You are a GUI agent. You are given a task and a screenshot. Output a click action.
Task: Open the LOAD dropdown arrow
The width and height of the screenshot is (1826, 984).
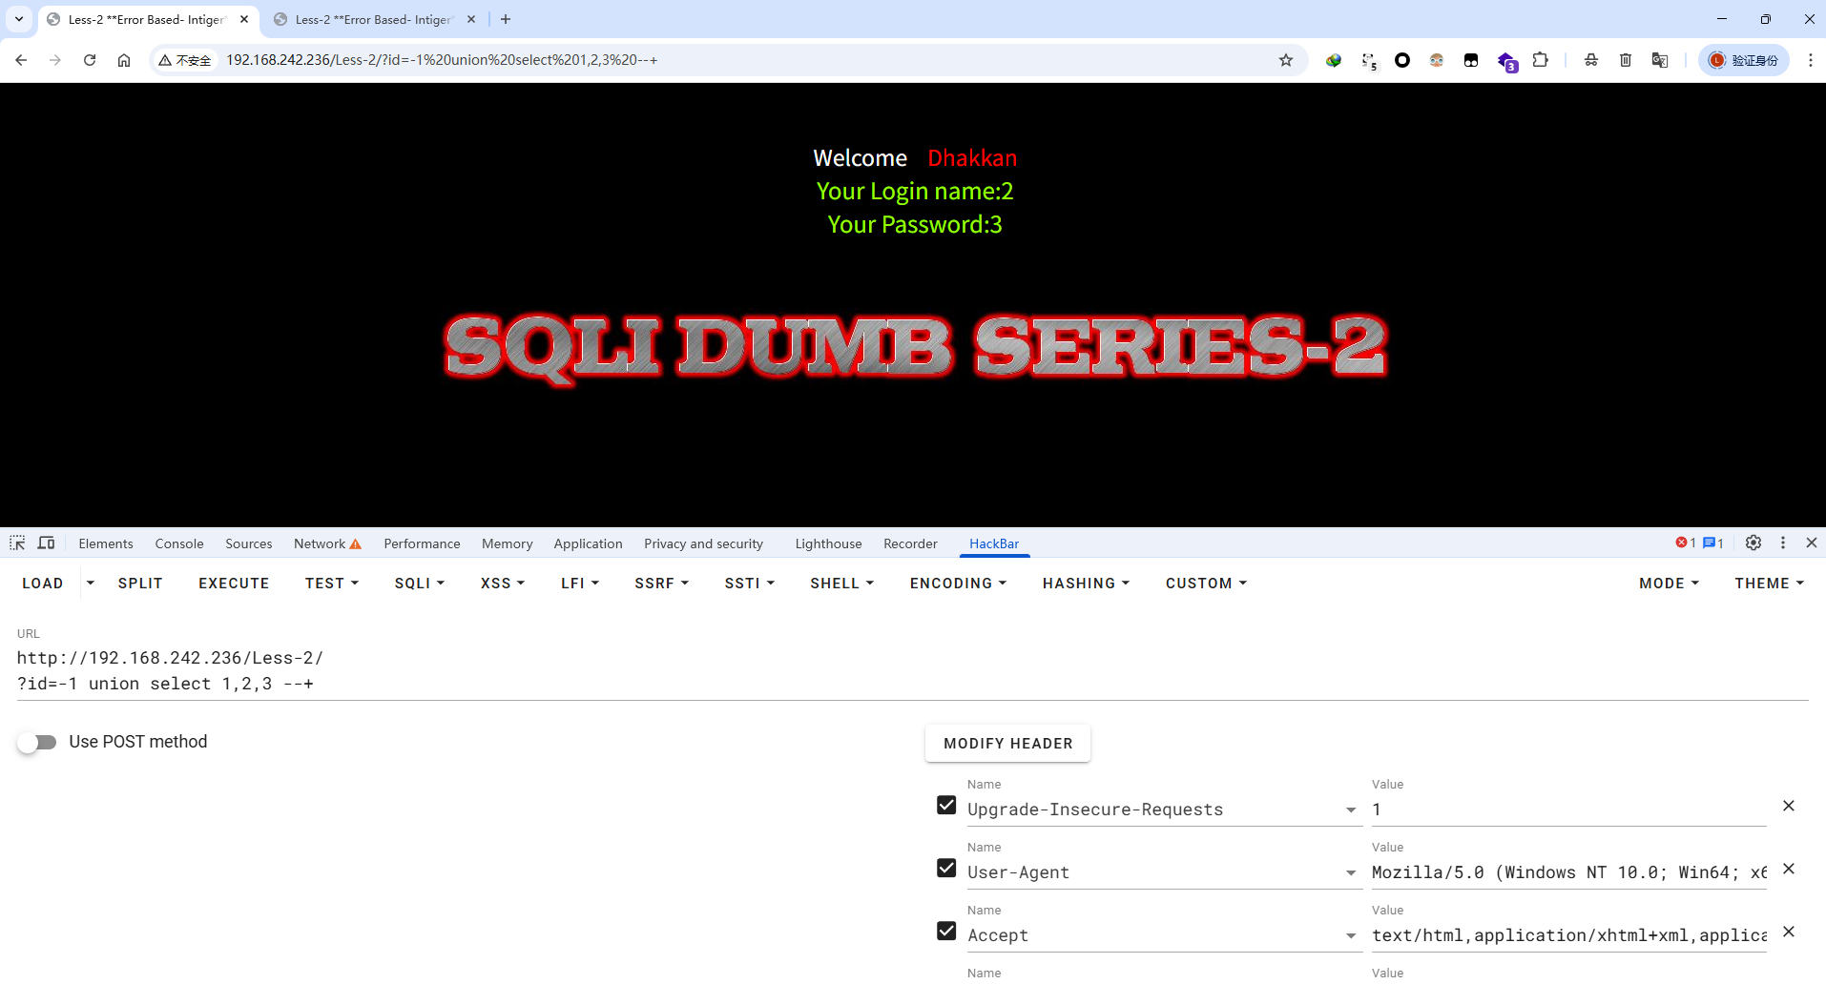click(91, 584)
